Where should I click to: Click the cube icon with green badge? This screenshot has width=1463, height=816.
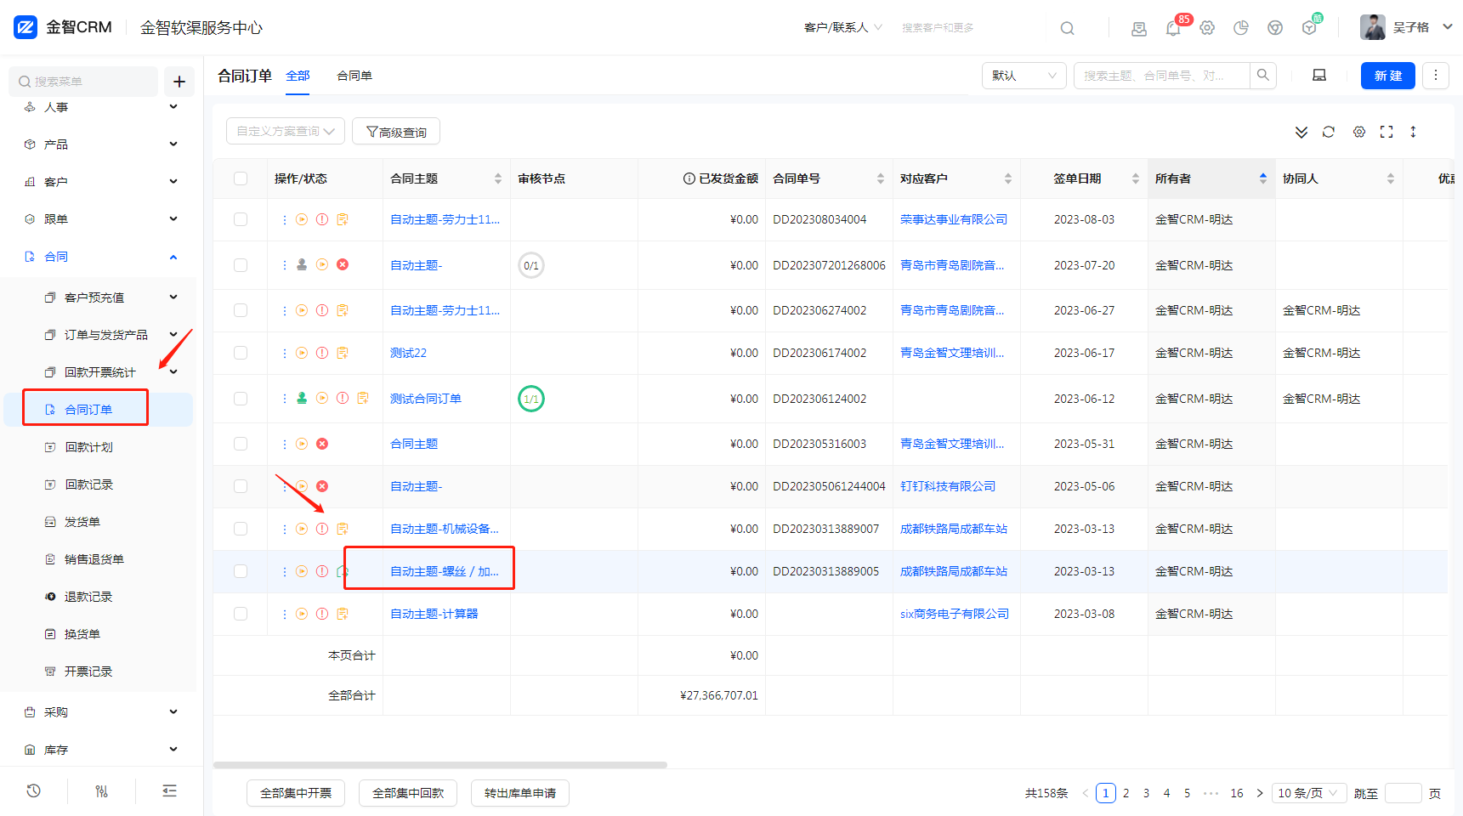(1309, 28)
